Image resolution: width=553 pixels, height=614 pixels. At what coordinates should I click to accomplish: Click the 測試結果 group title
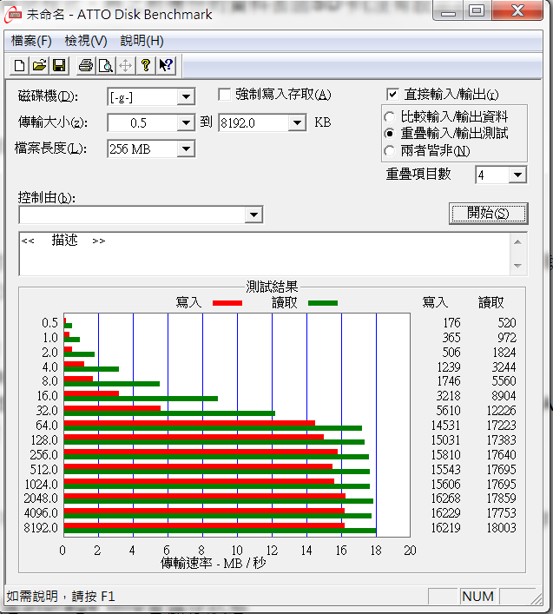click(272, 287)
